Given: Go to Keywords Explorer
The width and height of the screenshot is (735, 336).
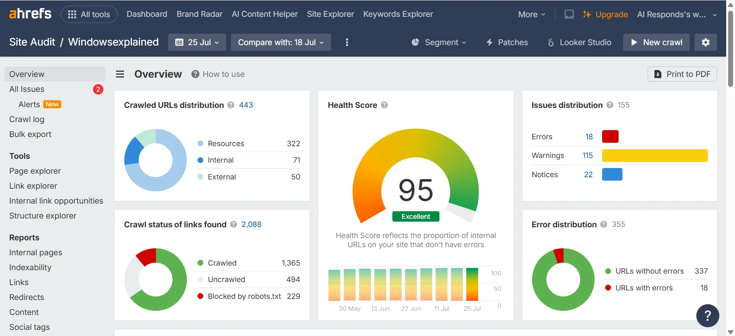Looking at the screenshot, I should click(x=398, y=14).
